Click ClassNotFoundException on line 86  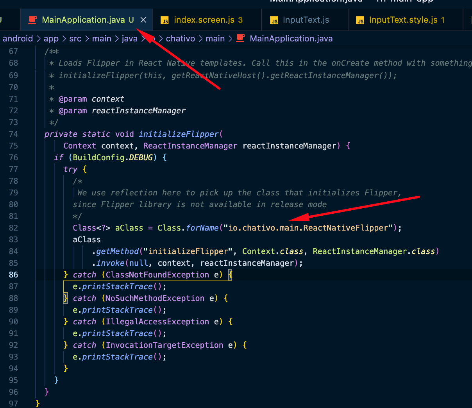(157, 275)
